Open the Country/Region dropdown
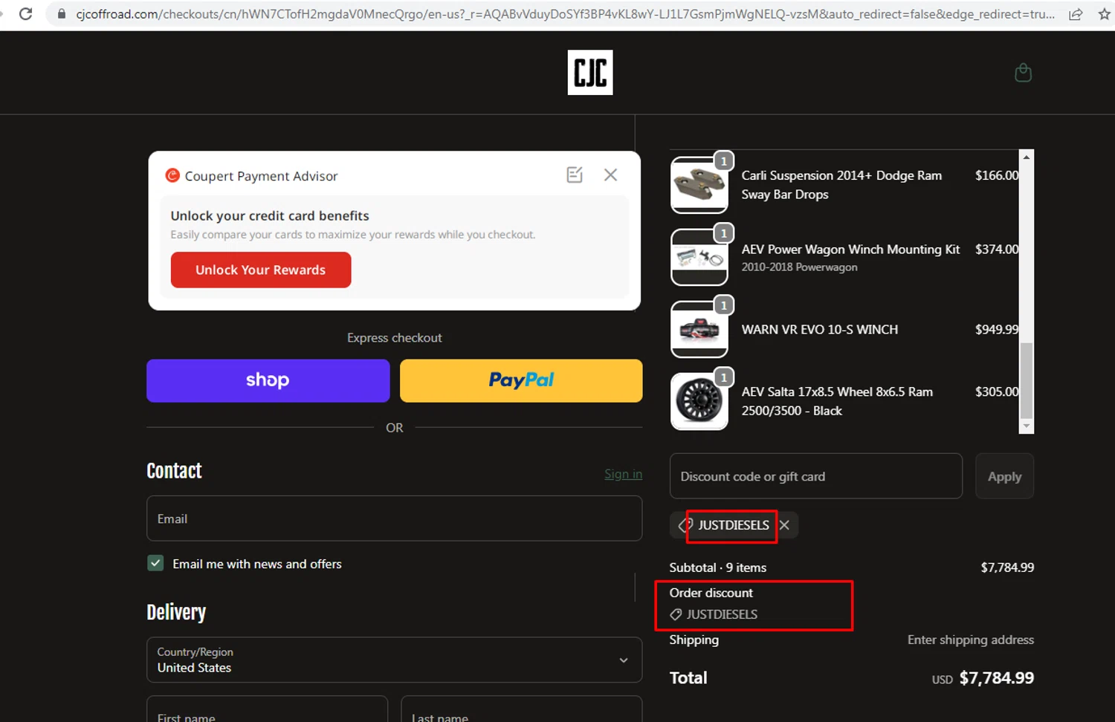 pos(395,660)
